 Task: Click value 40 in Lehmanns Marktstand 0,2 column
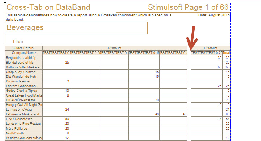point(185,114)
